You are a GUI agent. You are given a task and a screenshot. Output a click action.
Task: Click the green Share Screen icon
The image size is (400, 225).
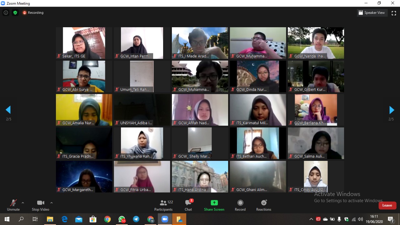click(x=214, y=203)
